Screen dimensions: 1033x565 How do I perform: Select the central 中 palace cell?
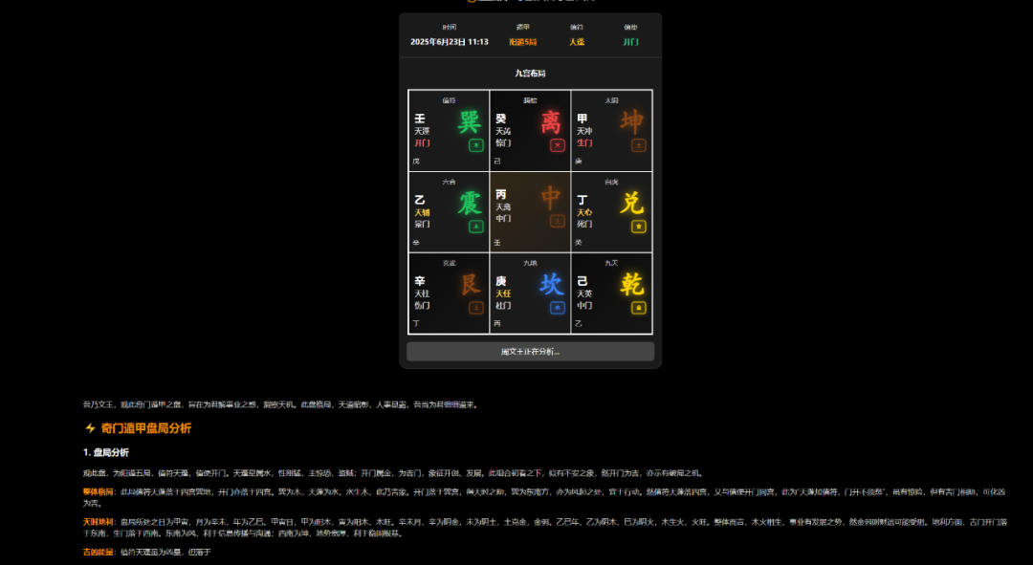click(530, 212)
